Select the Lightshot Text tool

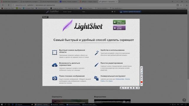point(142,80)
